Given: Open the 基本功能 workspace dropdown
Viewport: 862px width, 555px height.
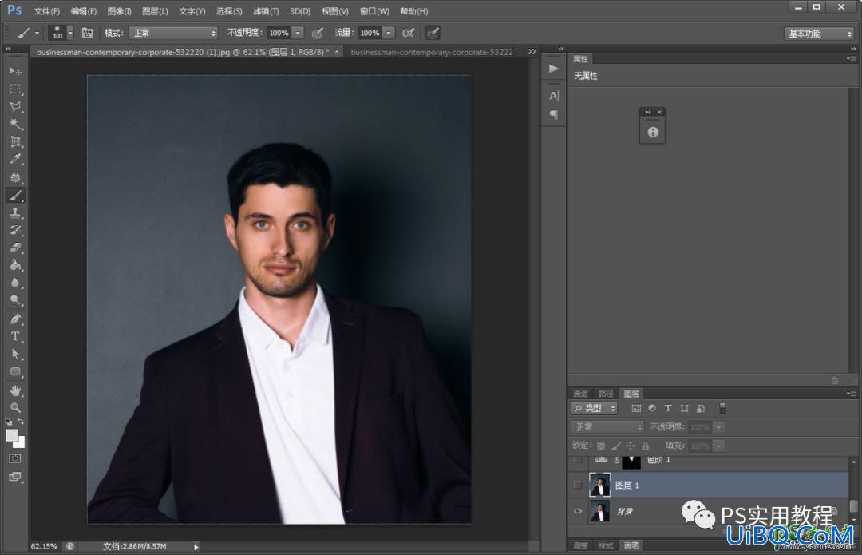Looking at the screenshot, I should point(819,34).
